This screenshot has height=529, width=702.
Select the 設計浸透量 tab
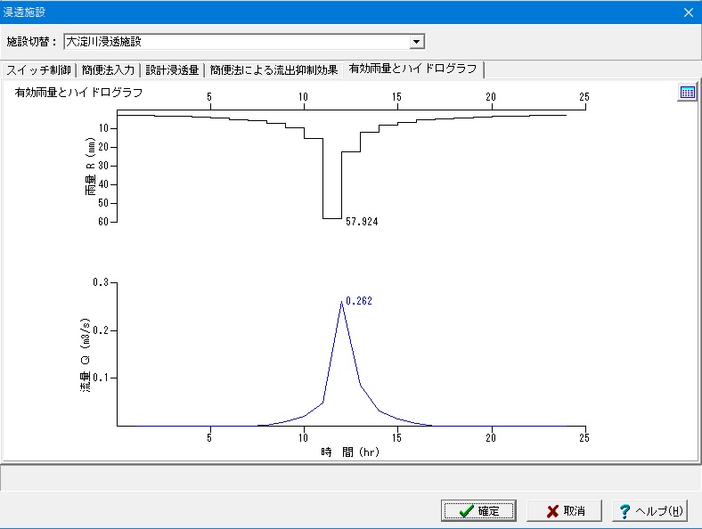172,70
